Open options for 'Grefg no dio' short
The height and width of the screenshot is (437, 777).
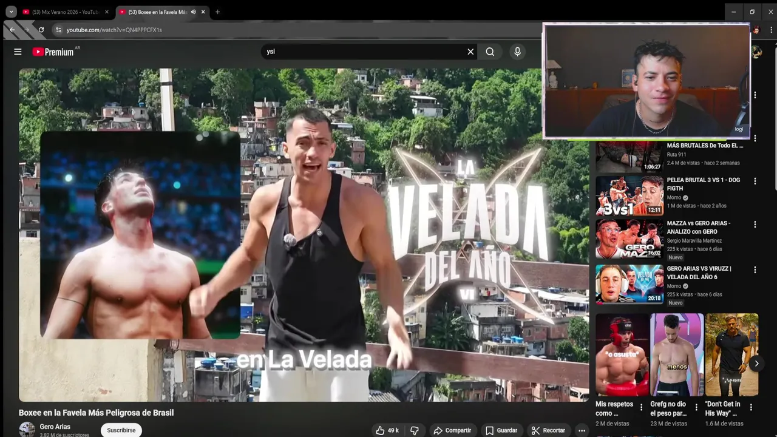click(x=696, y=407)
